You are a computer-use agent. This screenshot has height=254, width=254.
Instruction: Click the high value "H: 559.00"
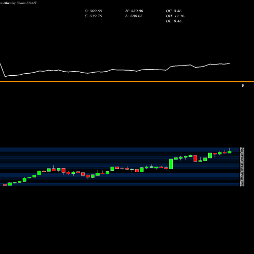(x=134, y=11)
